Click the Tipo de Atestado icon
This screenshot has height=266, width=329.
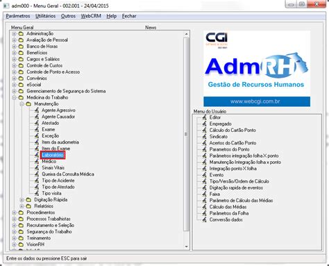(37, 187)
